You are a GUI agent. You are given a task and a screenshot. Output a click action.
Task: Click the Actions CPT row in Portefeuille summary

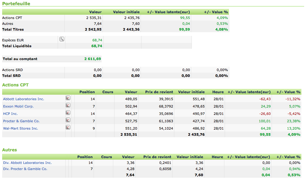pos(12,18)
